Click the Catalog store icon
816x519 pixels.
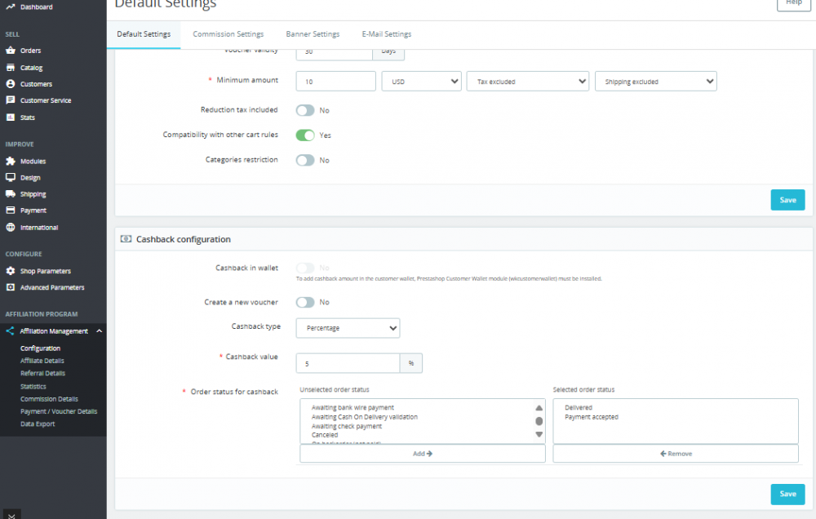[11, 68]
